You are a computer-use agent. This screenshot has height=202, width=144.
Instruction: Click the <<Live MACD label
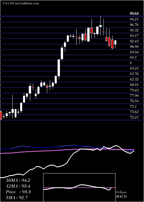121,194
